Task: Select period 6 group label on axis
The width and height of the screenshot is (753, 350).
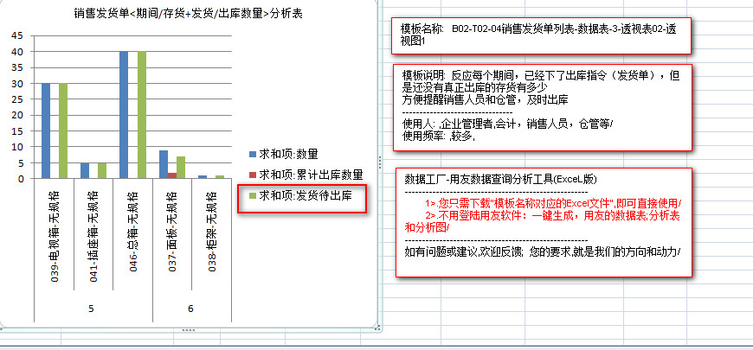Action: [x=190, y=308]
